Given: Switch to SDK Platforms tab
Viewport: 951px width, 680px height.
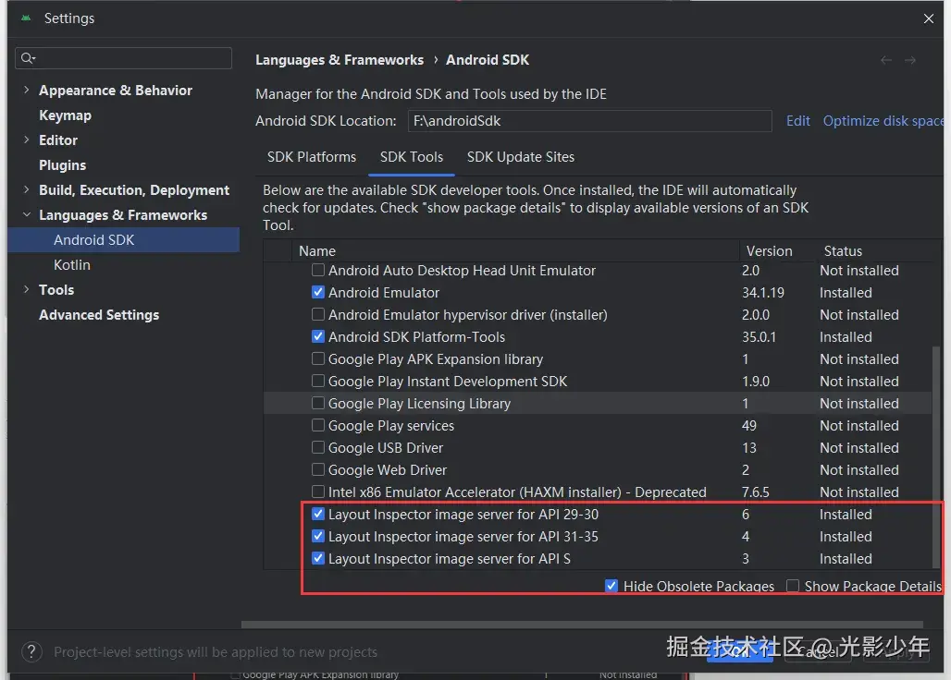Looking at the screenshot, I should pos(312,157).
